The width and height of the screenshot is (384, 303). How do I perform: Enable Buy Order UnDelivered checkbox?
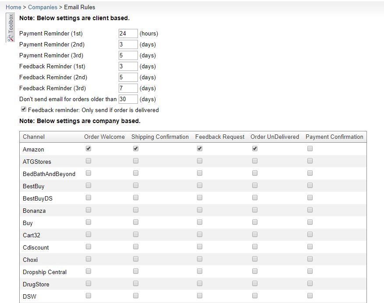(255, 222)
